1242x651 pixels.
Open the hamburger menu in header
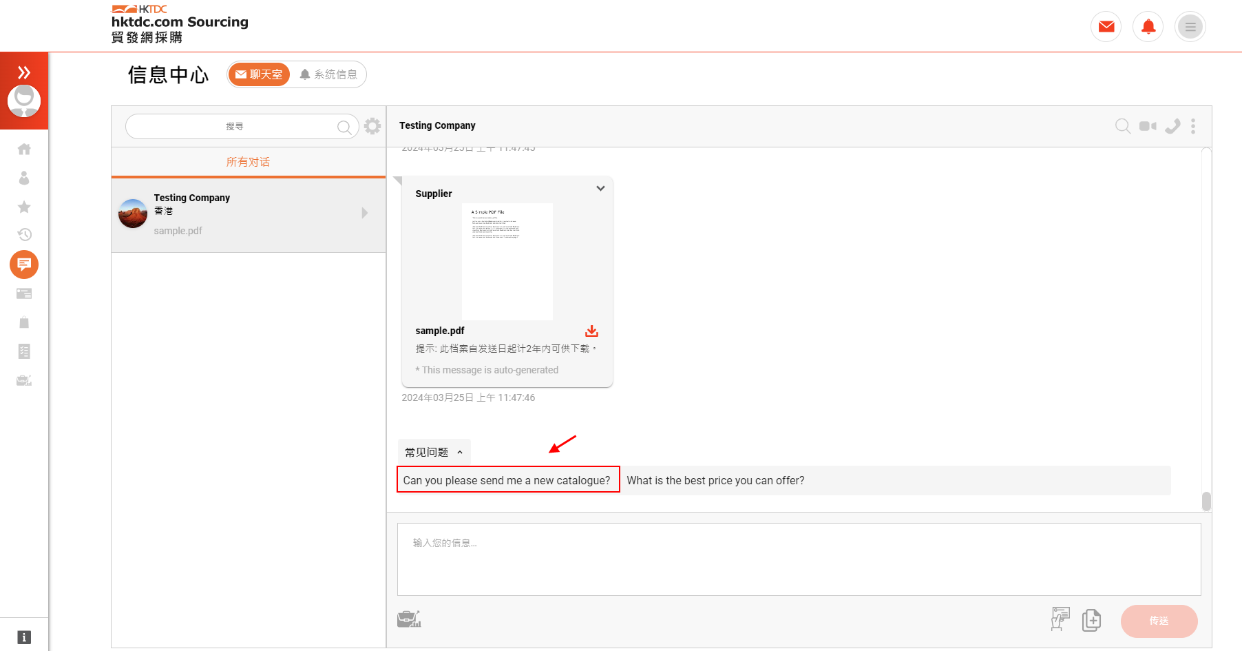pyautogui.click(x=1190, y=27)
